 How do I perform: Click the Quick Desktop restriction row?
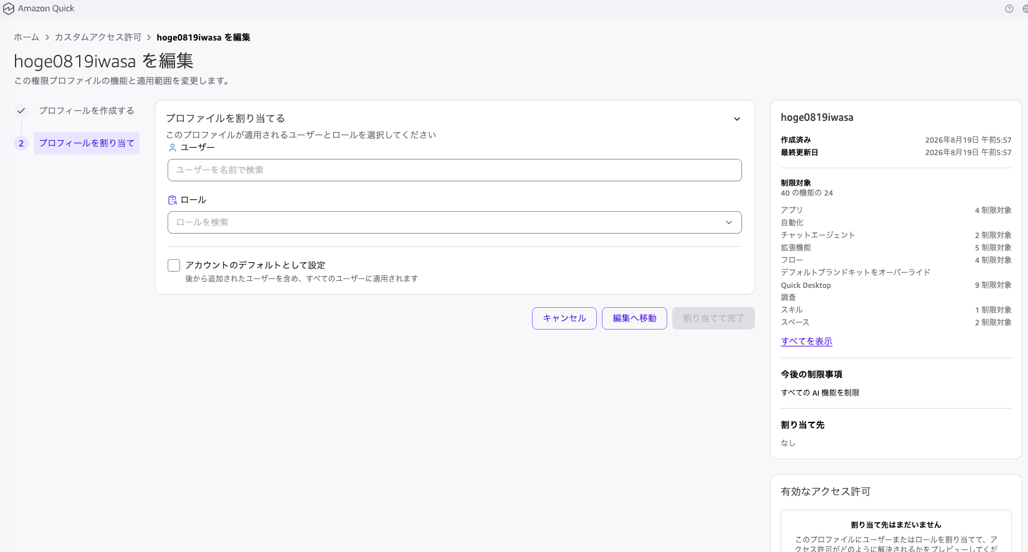click(x=896, y=285)
